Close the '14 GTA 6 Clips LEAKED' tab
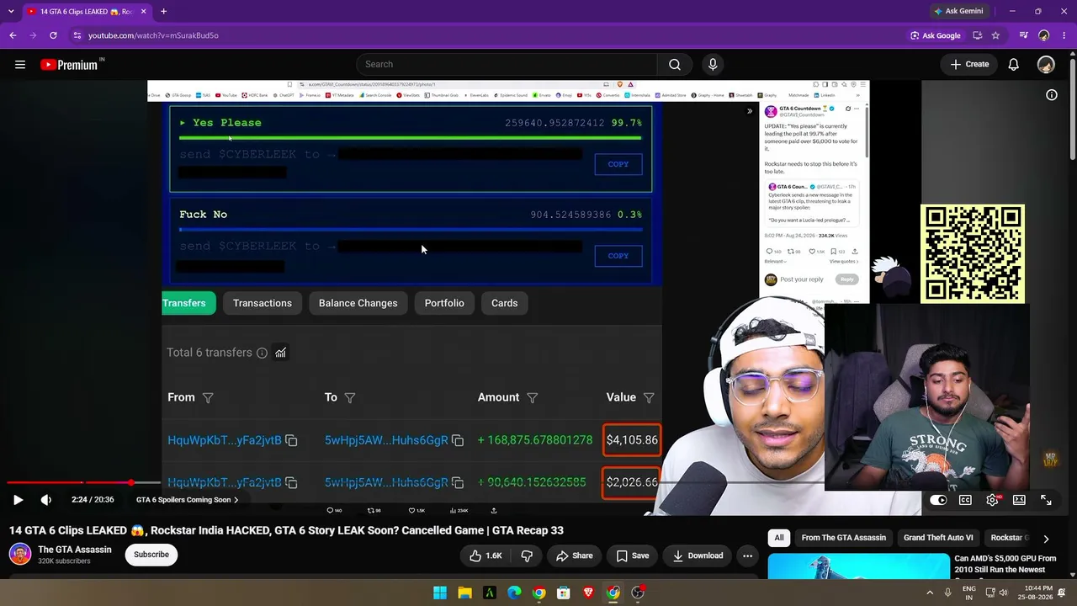Viewport: 1077px width, 606px height. tap(142, 12)
